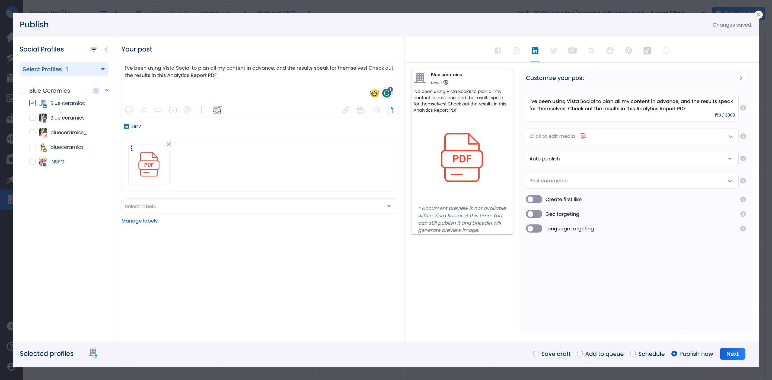Open the Select Profiles dropdown
This screenshot has height=380, width=772.
[63, 69]
